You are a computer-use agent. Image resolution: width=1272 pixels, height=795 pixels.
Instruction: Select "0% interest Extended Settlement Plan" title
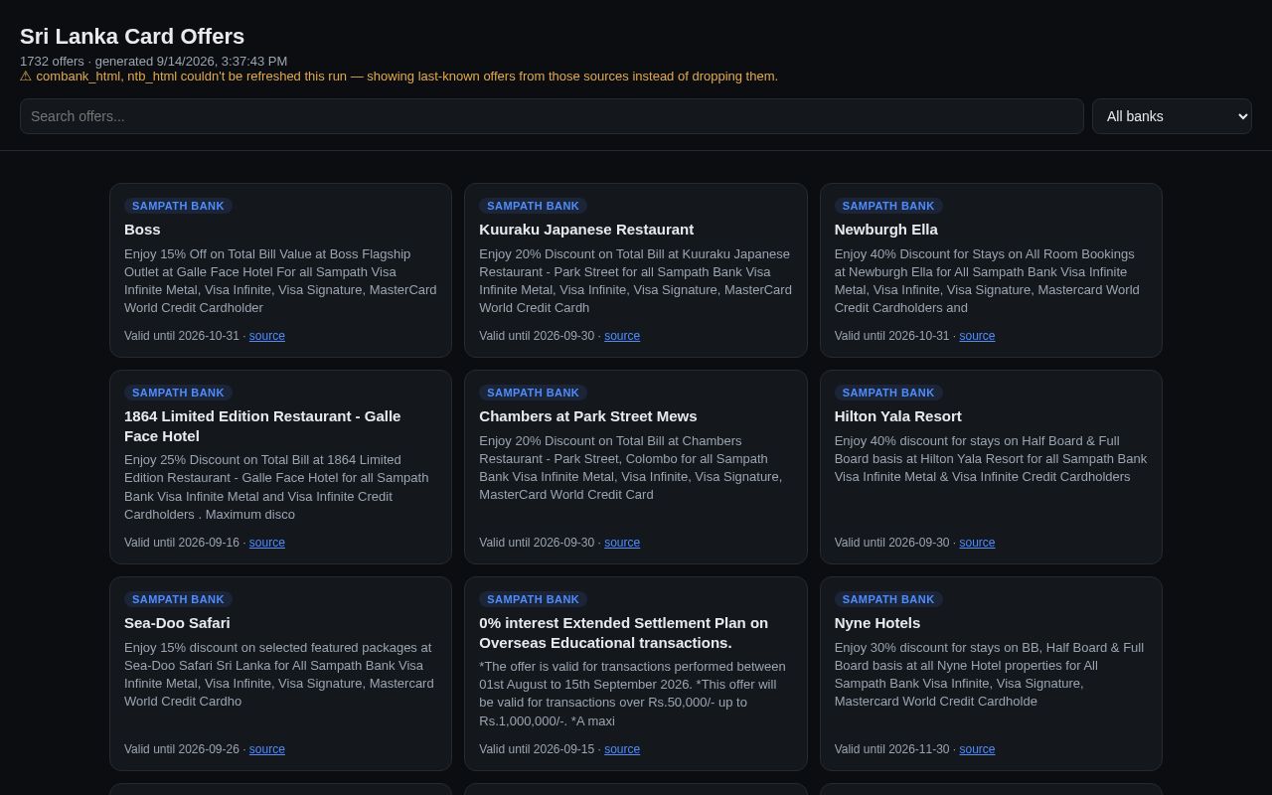[x=623, y=633]
